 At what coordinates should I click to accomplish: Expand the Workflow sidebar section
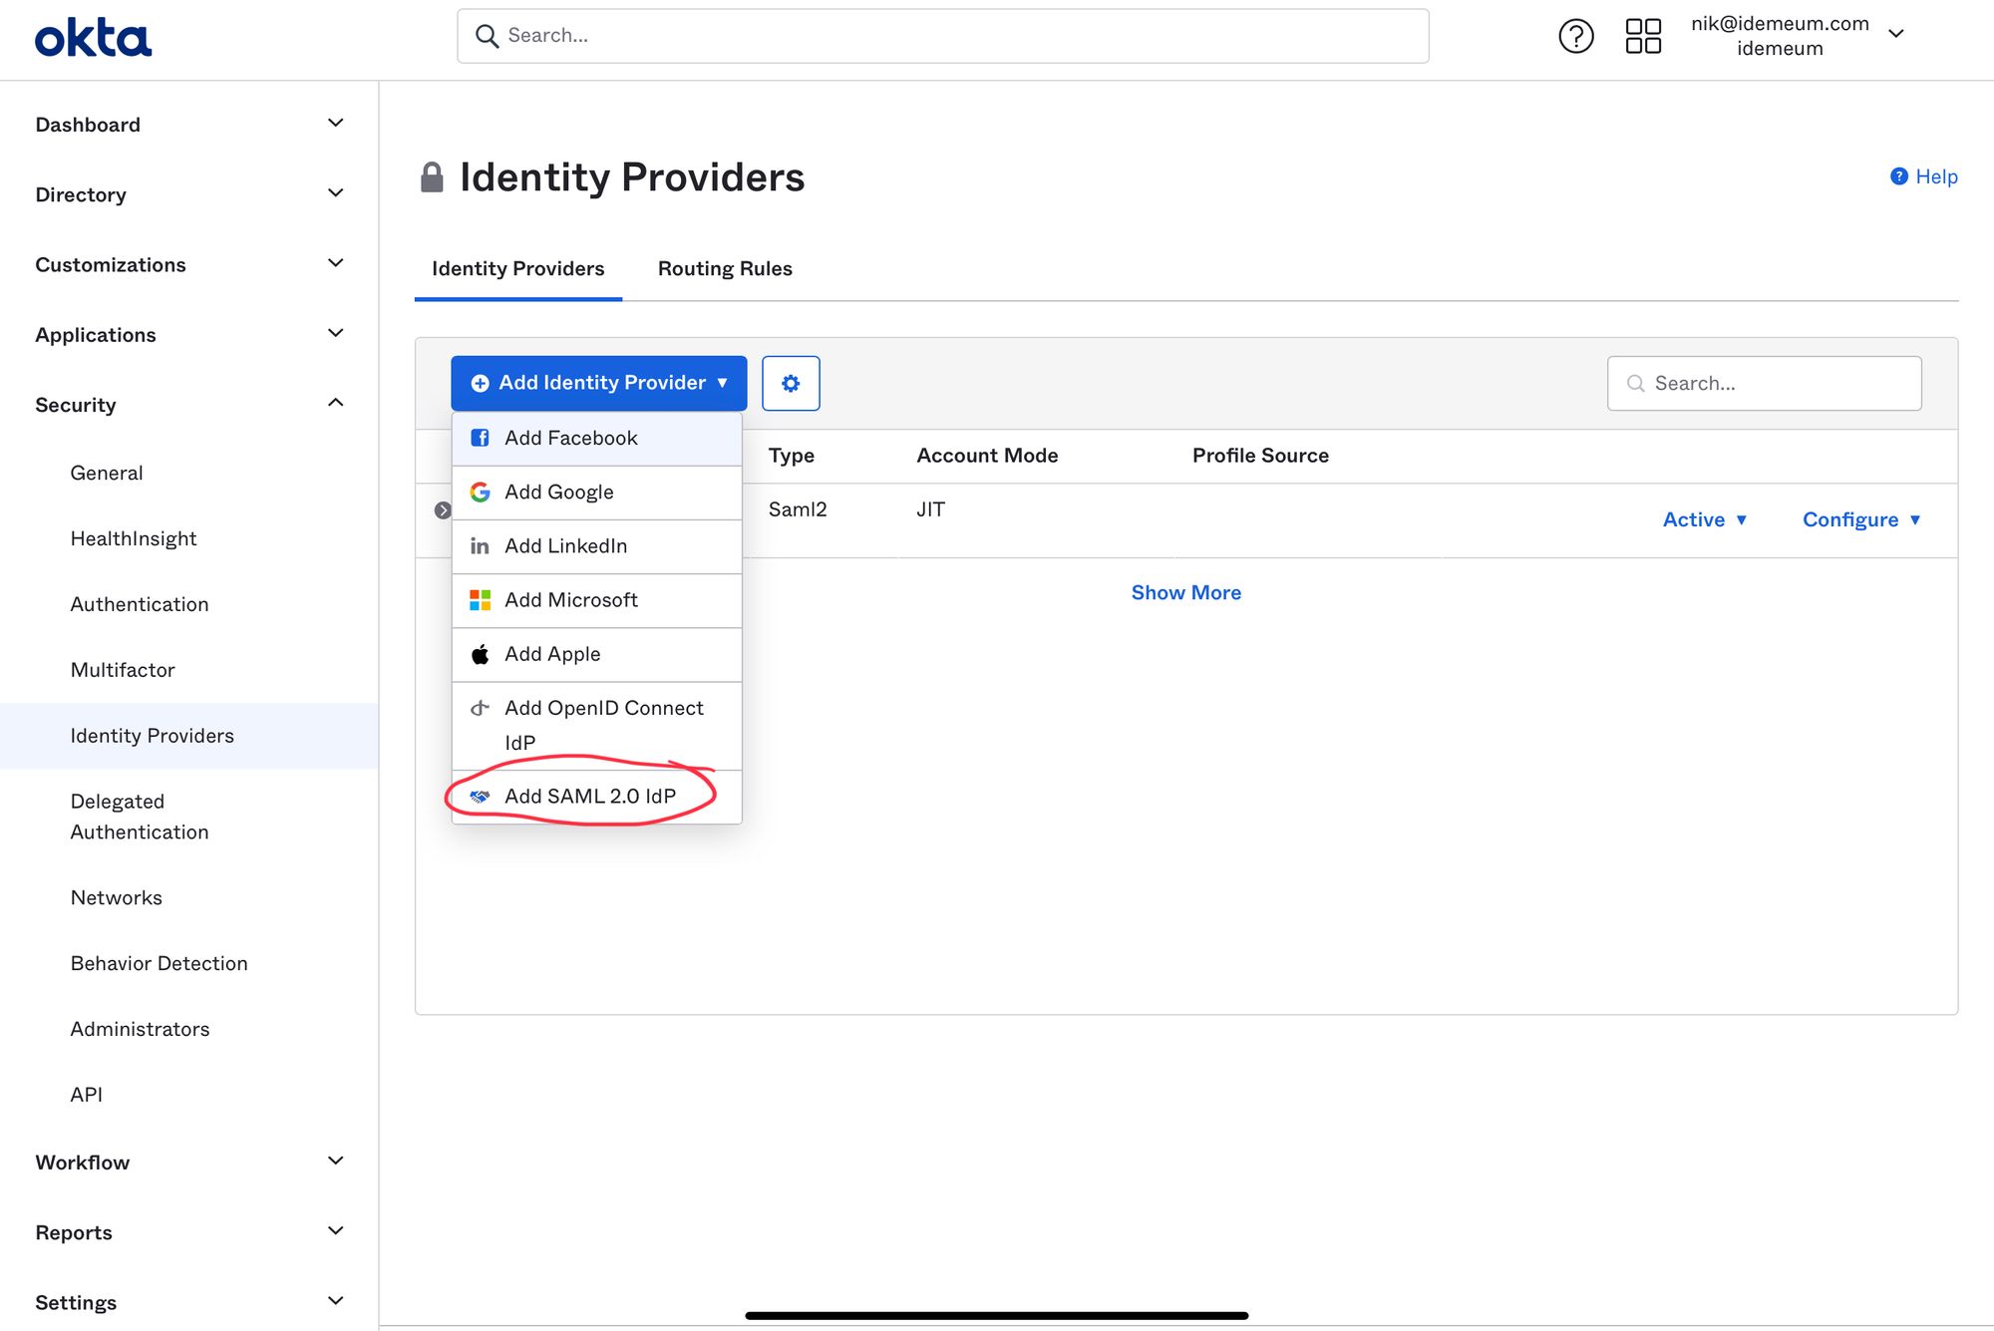189,1163
